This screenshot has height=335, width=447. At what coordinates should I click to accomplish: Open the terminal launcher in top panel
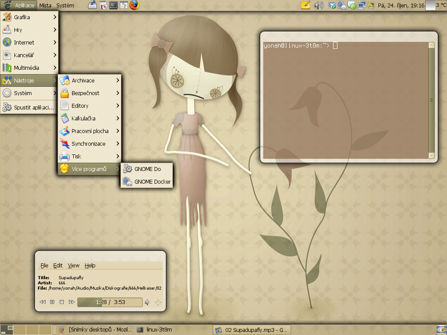113,5
